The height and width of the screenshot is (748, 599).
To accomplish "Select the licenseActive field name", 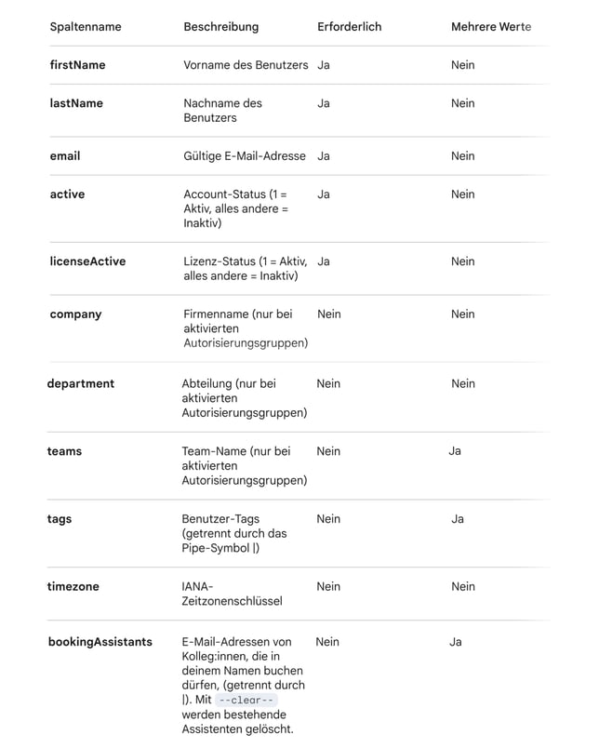I will click(87, 261).
